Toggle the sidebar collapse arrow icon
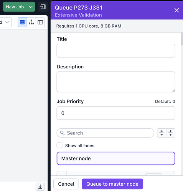The width and height of the screenshot is (183, 191). click(x=43, y=7)
